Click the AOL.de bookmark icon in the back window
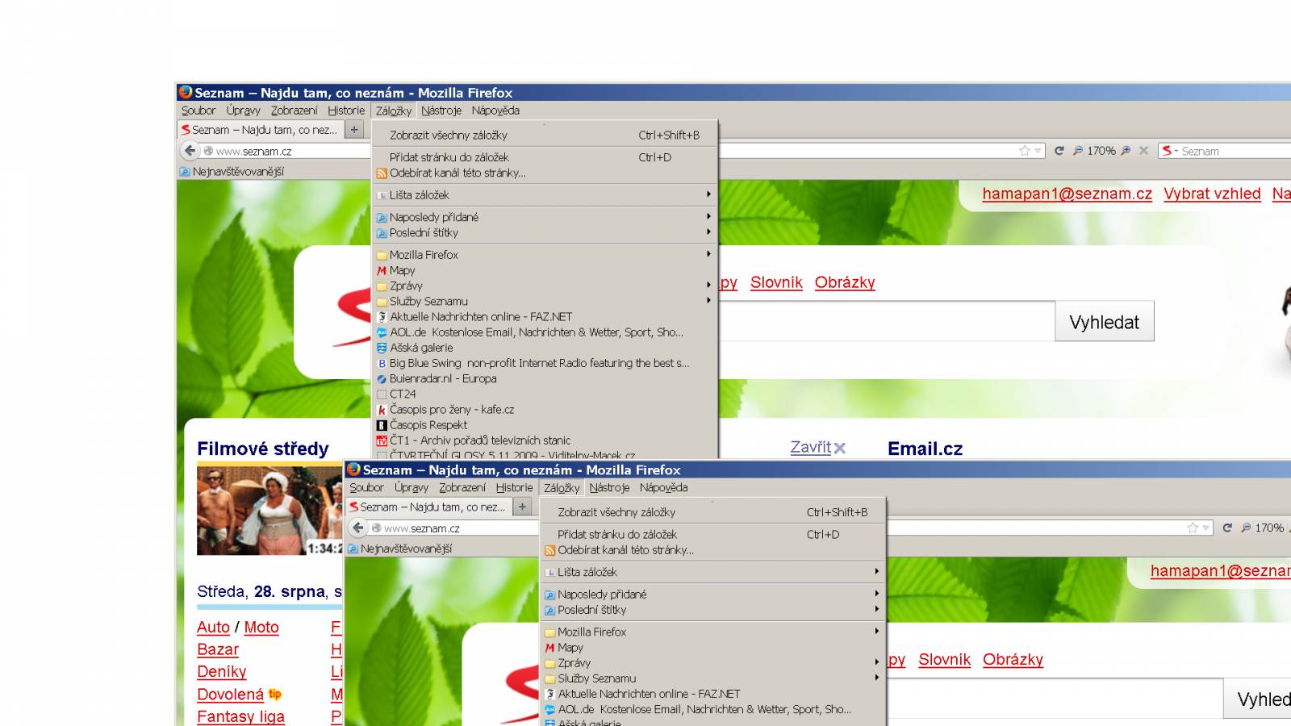Image resolution: width=1291 pixels, height=726 pixels. (x=382, y=332)
